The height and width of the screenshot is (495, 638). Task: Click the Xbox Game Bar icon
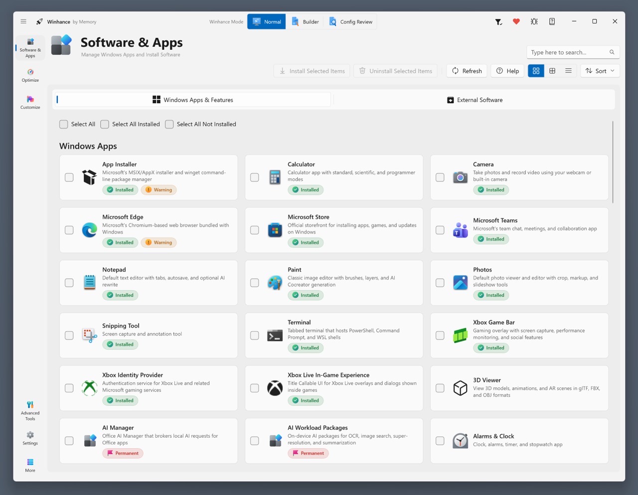click(x=460, y=335)
